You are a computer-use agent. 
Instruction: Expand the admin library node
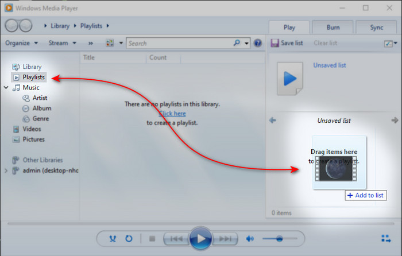point(6,170)
